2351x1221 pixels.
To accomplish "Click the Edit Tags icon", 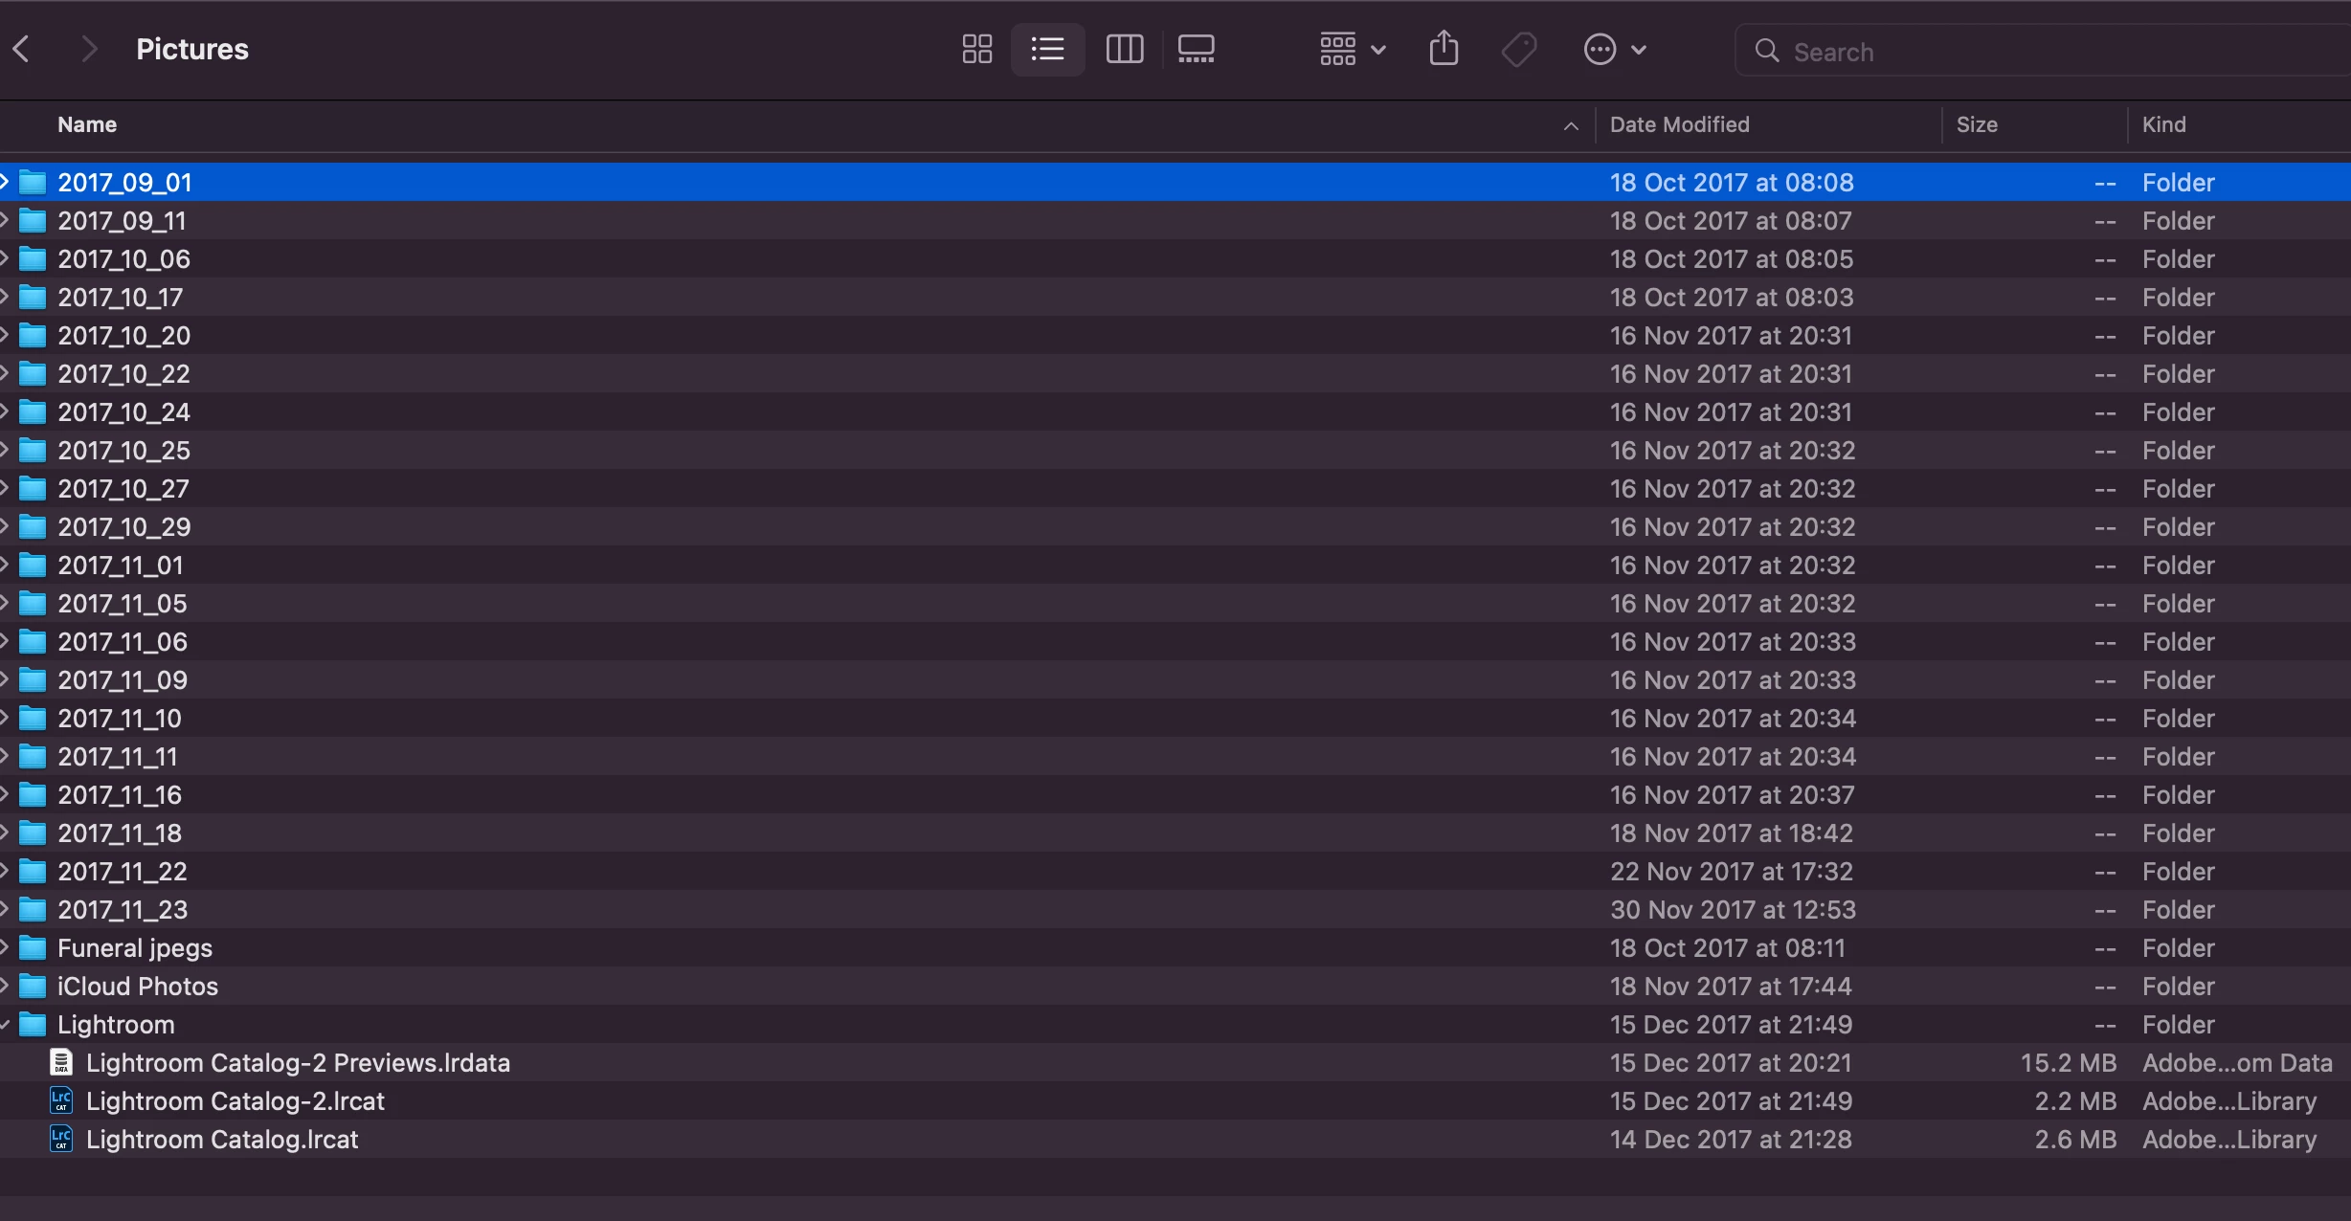I will 1519,49.
